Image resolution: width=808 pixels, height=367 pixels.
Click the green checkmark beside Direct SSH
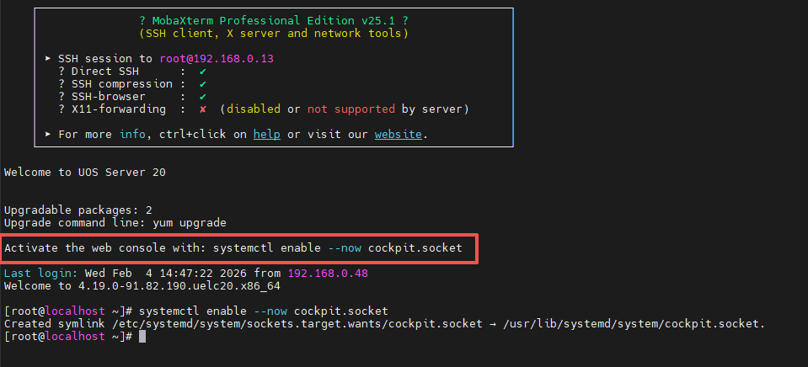203,72
